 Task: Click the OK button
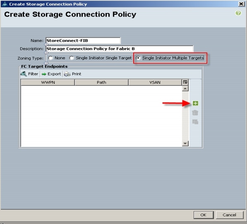coord(204,215)
